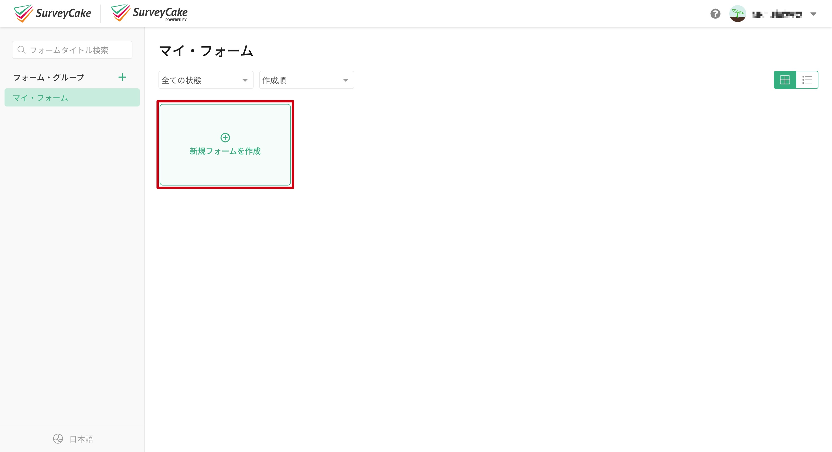Click the 新規フォームを作成 card
This screenshot has height=452, width=832.
(225, 144)
